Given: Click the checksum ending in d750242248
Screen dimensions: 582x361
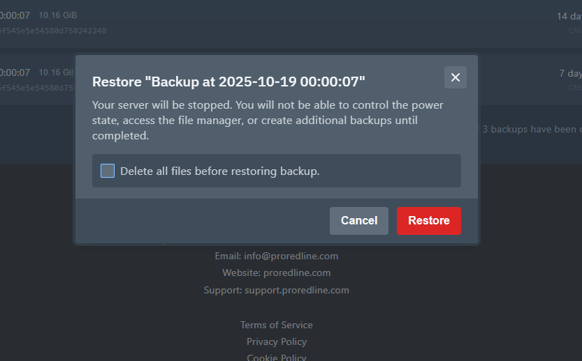Looking at the screenshot, I should [x=53, y=31].
